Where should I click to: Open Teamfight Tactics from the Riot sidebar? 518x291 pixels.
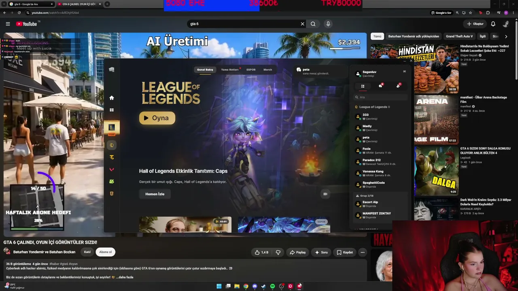tap(111, 157)
